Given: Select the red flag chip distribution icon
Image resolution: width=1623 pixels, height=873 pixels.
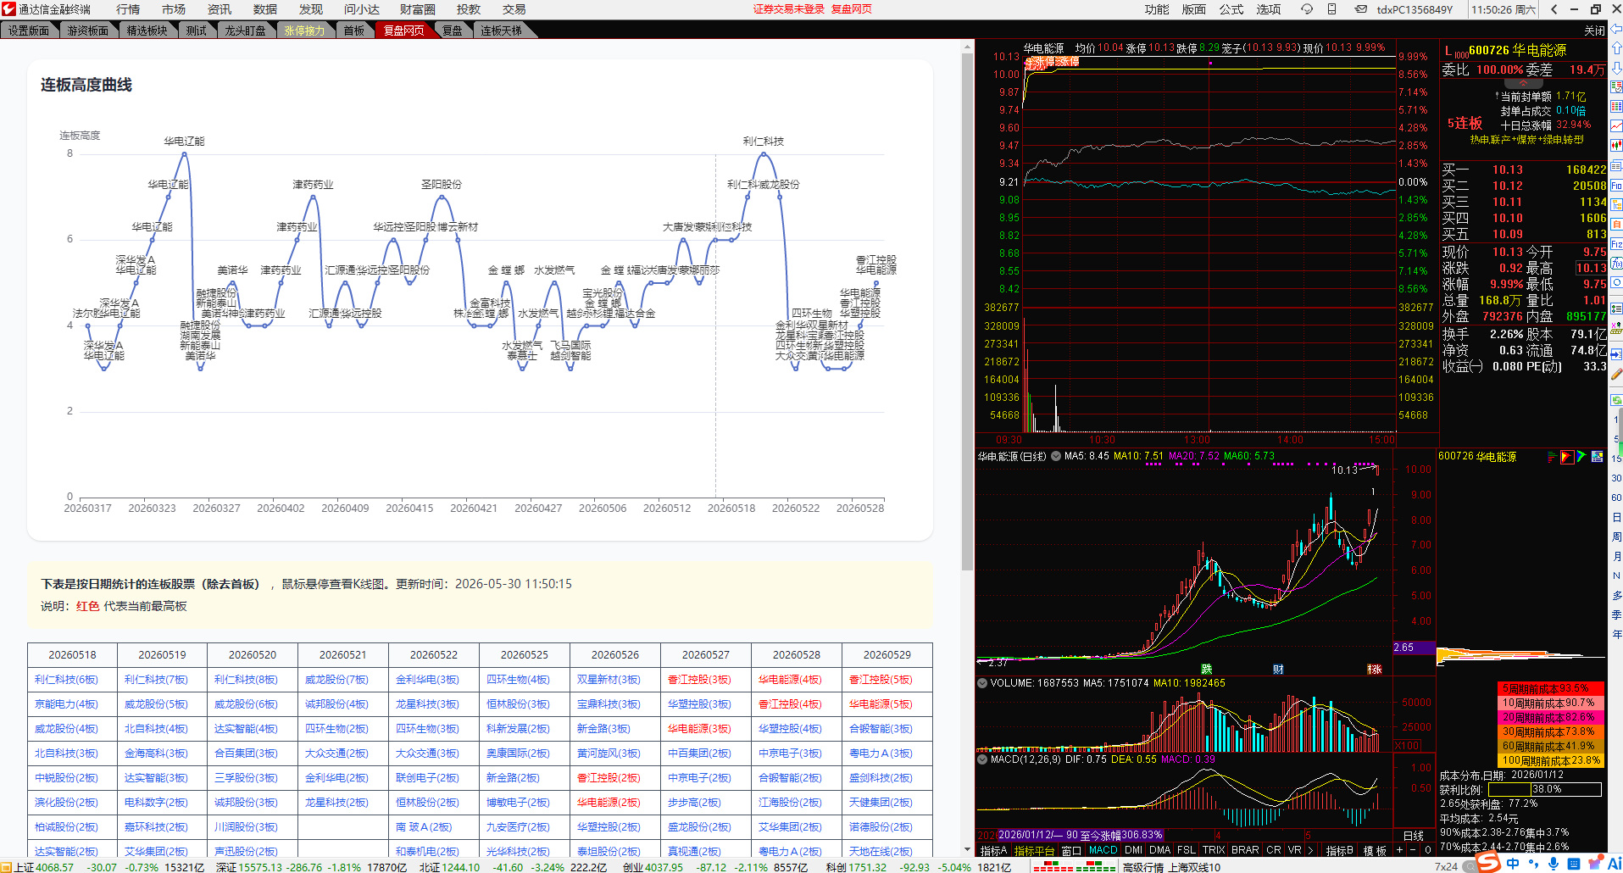Looking at the screenshot, I should [1567, 457].
